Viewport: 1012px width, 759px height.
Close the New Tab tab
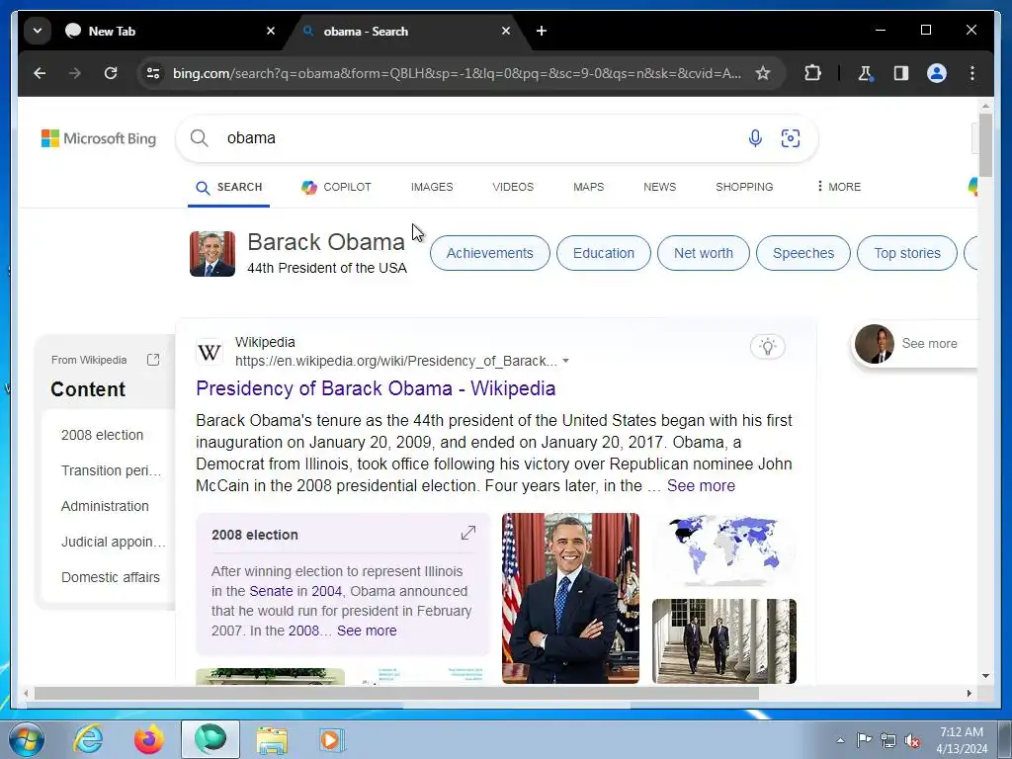click(271, 31)
